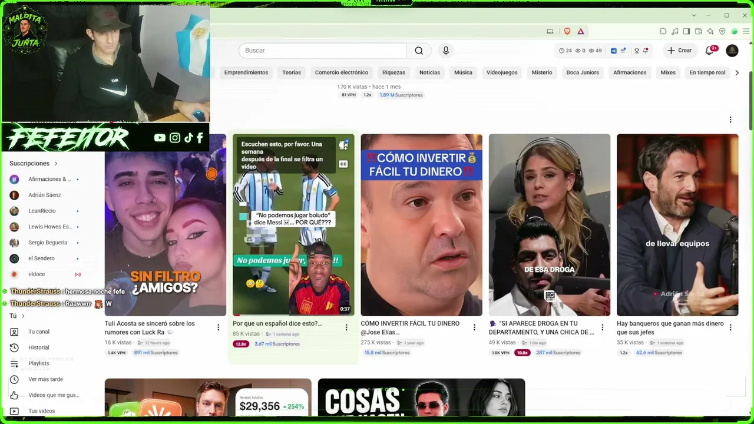Click the trophy icon in the extension bar
Image resolution: width=754 pixels, height=424 pixels.
(x=637, y=51)
